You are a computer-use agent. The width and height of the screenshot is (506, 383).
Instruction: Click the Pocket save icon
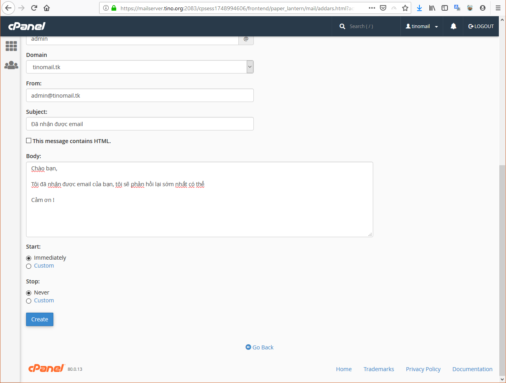point(383,8)
